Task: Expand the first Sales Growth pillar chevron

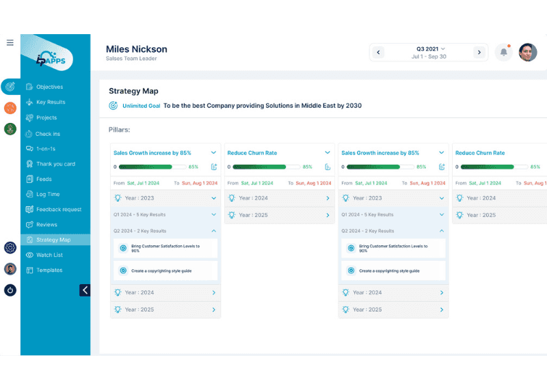Action: coord(214,153)
